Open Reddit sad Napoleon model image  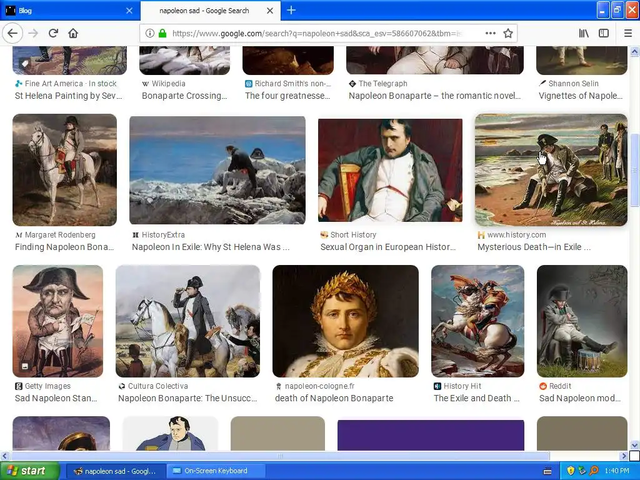coord(582,321)
